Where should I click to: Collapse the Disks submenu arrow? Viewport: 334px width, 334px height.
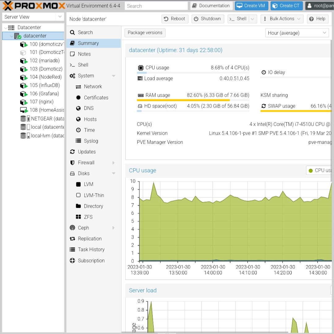tap(113, 173)
